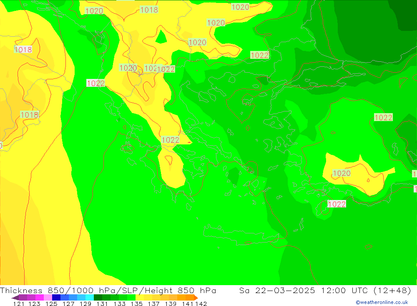Click legend value 141
The height and width of the screenshot is (306, 417).
pyautogui.click(x=188, y=303)
